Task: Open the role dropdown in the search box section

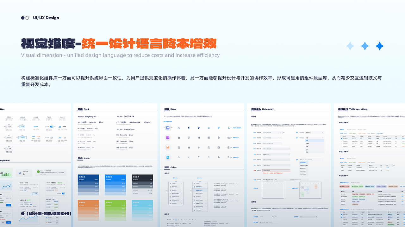Action: (x=302, y=160)
